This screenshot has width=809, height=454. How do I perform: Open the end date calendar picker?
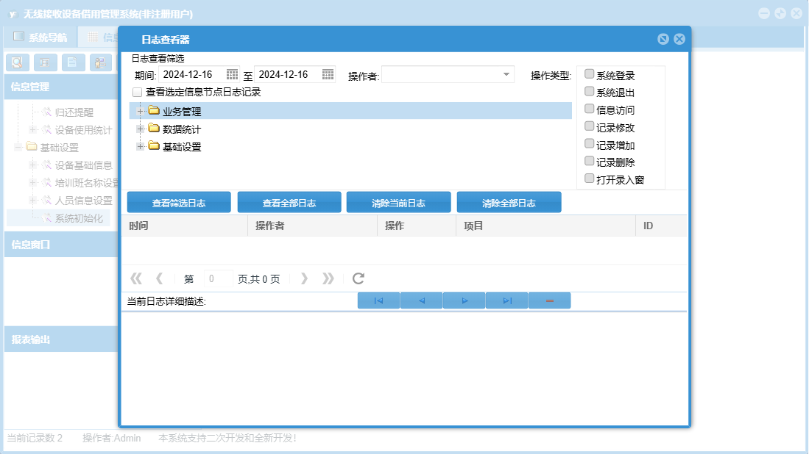pos(328,74)
